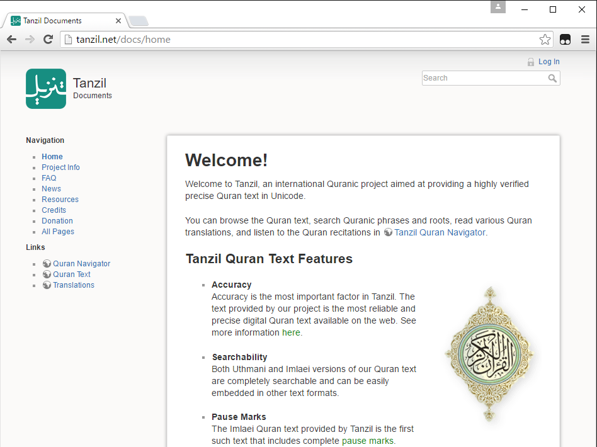Click the Links sidebar heading
The width and height of the screenshot is (597, 447).
[x=35, y=247]
